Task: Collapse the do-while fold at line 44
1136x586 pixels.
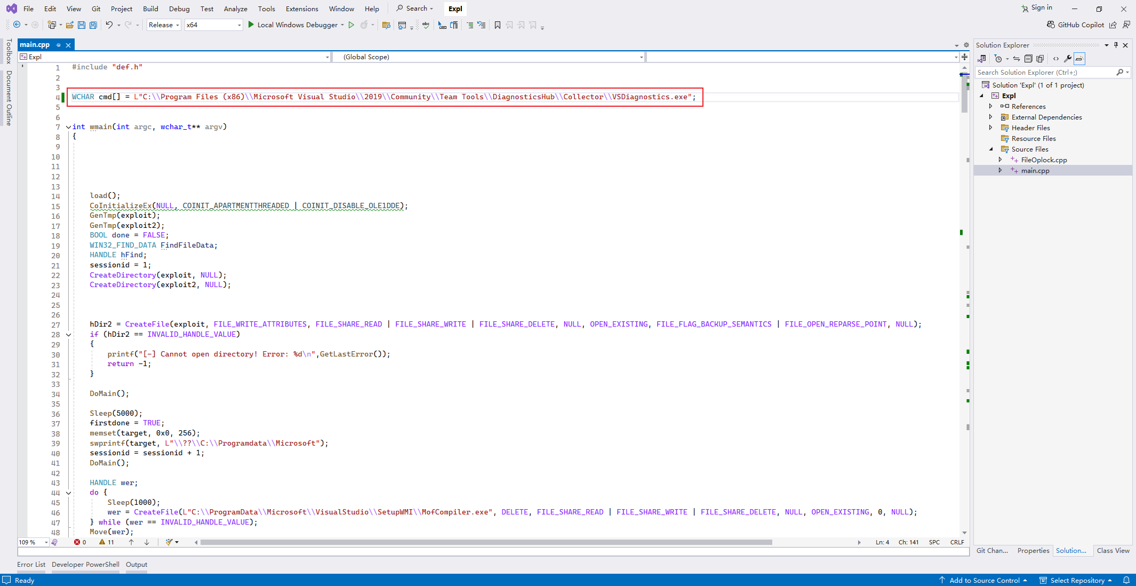Action: (x=68, y=493)
